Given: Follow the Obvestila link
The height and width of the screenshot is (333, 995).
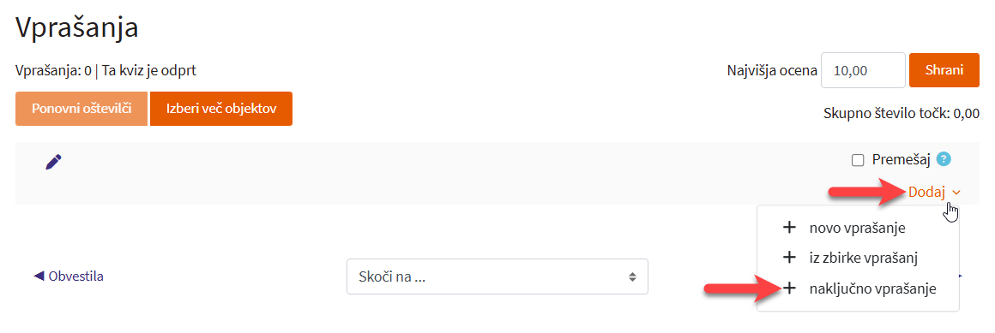Looking at the screenshot, I should (76, 276).
